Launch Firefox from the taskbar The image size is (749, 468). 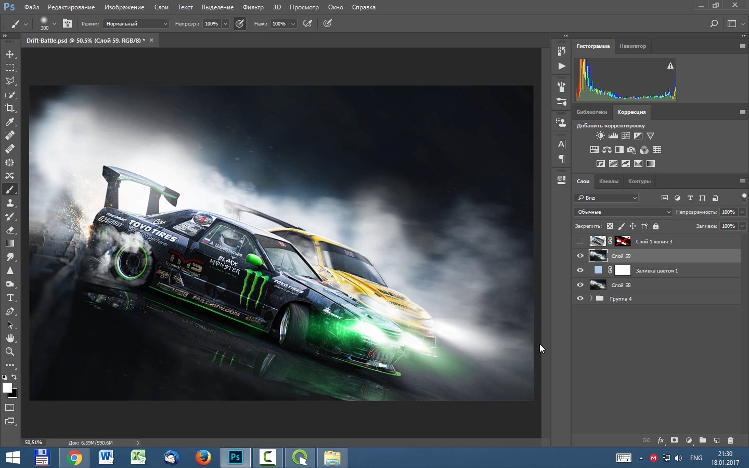click(203, 458)
